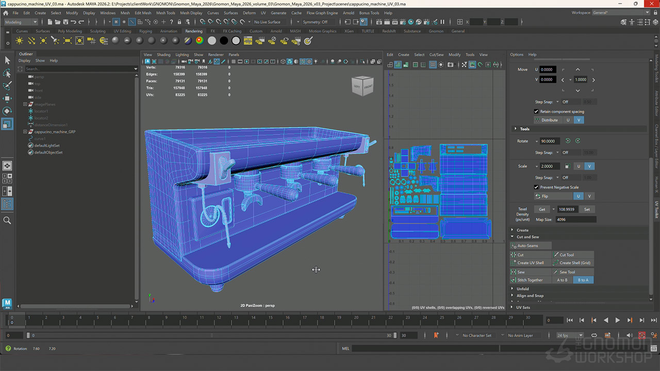Image resolution: width=660 pixels, height=371 pixels.
Task: Open the Modeling menu set dropdown
Action: (21, 22)
